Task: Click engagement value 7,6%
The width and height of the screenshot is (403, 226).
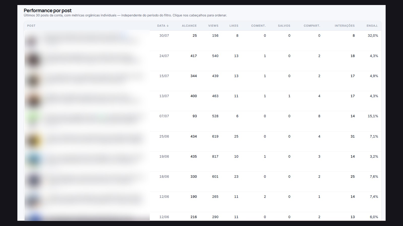Action: (x=374, y=177)
